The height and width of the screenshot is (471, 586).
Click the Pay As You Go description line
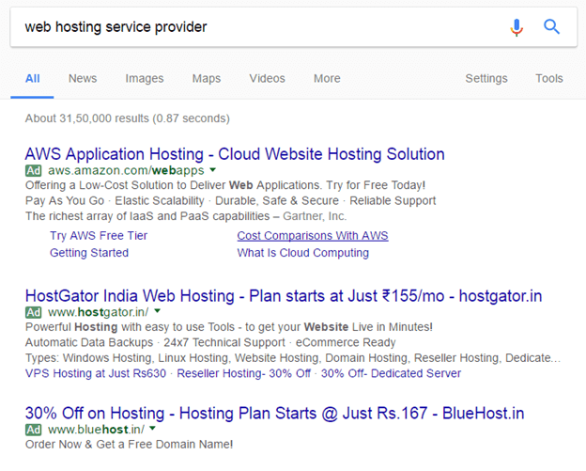tap(231, 201)
